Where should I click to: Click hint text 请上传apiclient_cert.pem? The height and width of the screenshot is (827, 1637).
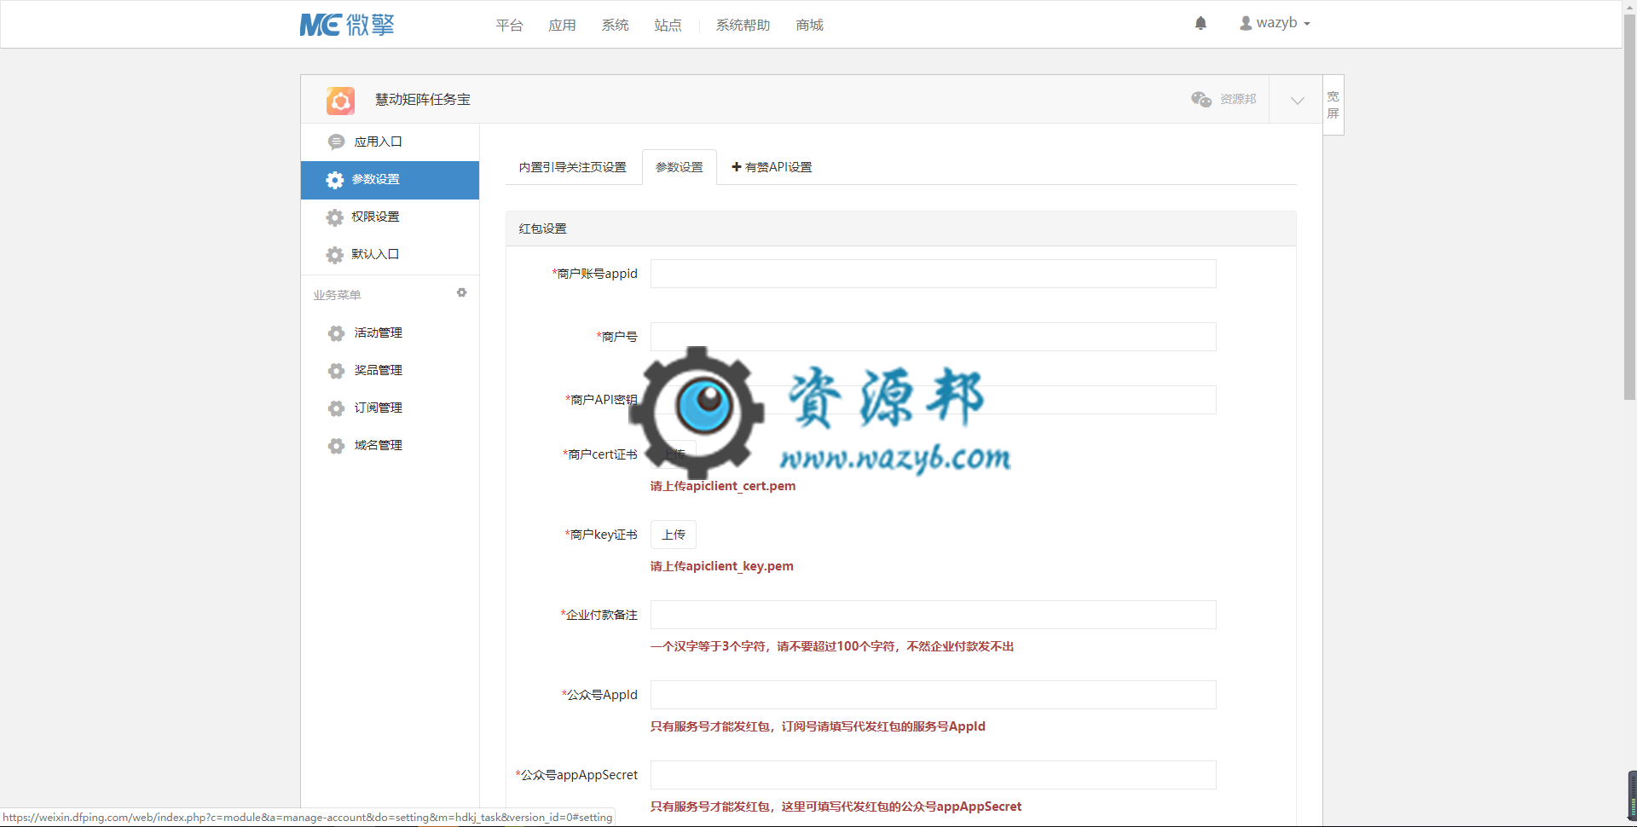[x=723, y=486]
